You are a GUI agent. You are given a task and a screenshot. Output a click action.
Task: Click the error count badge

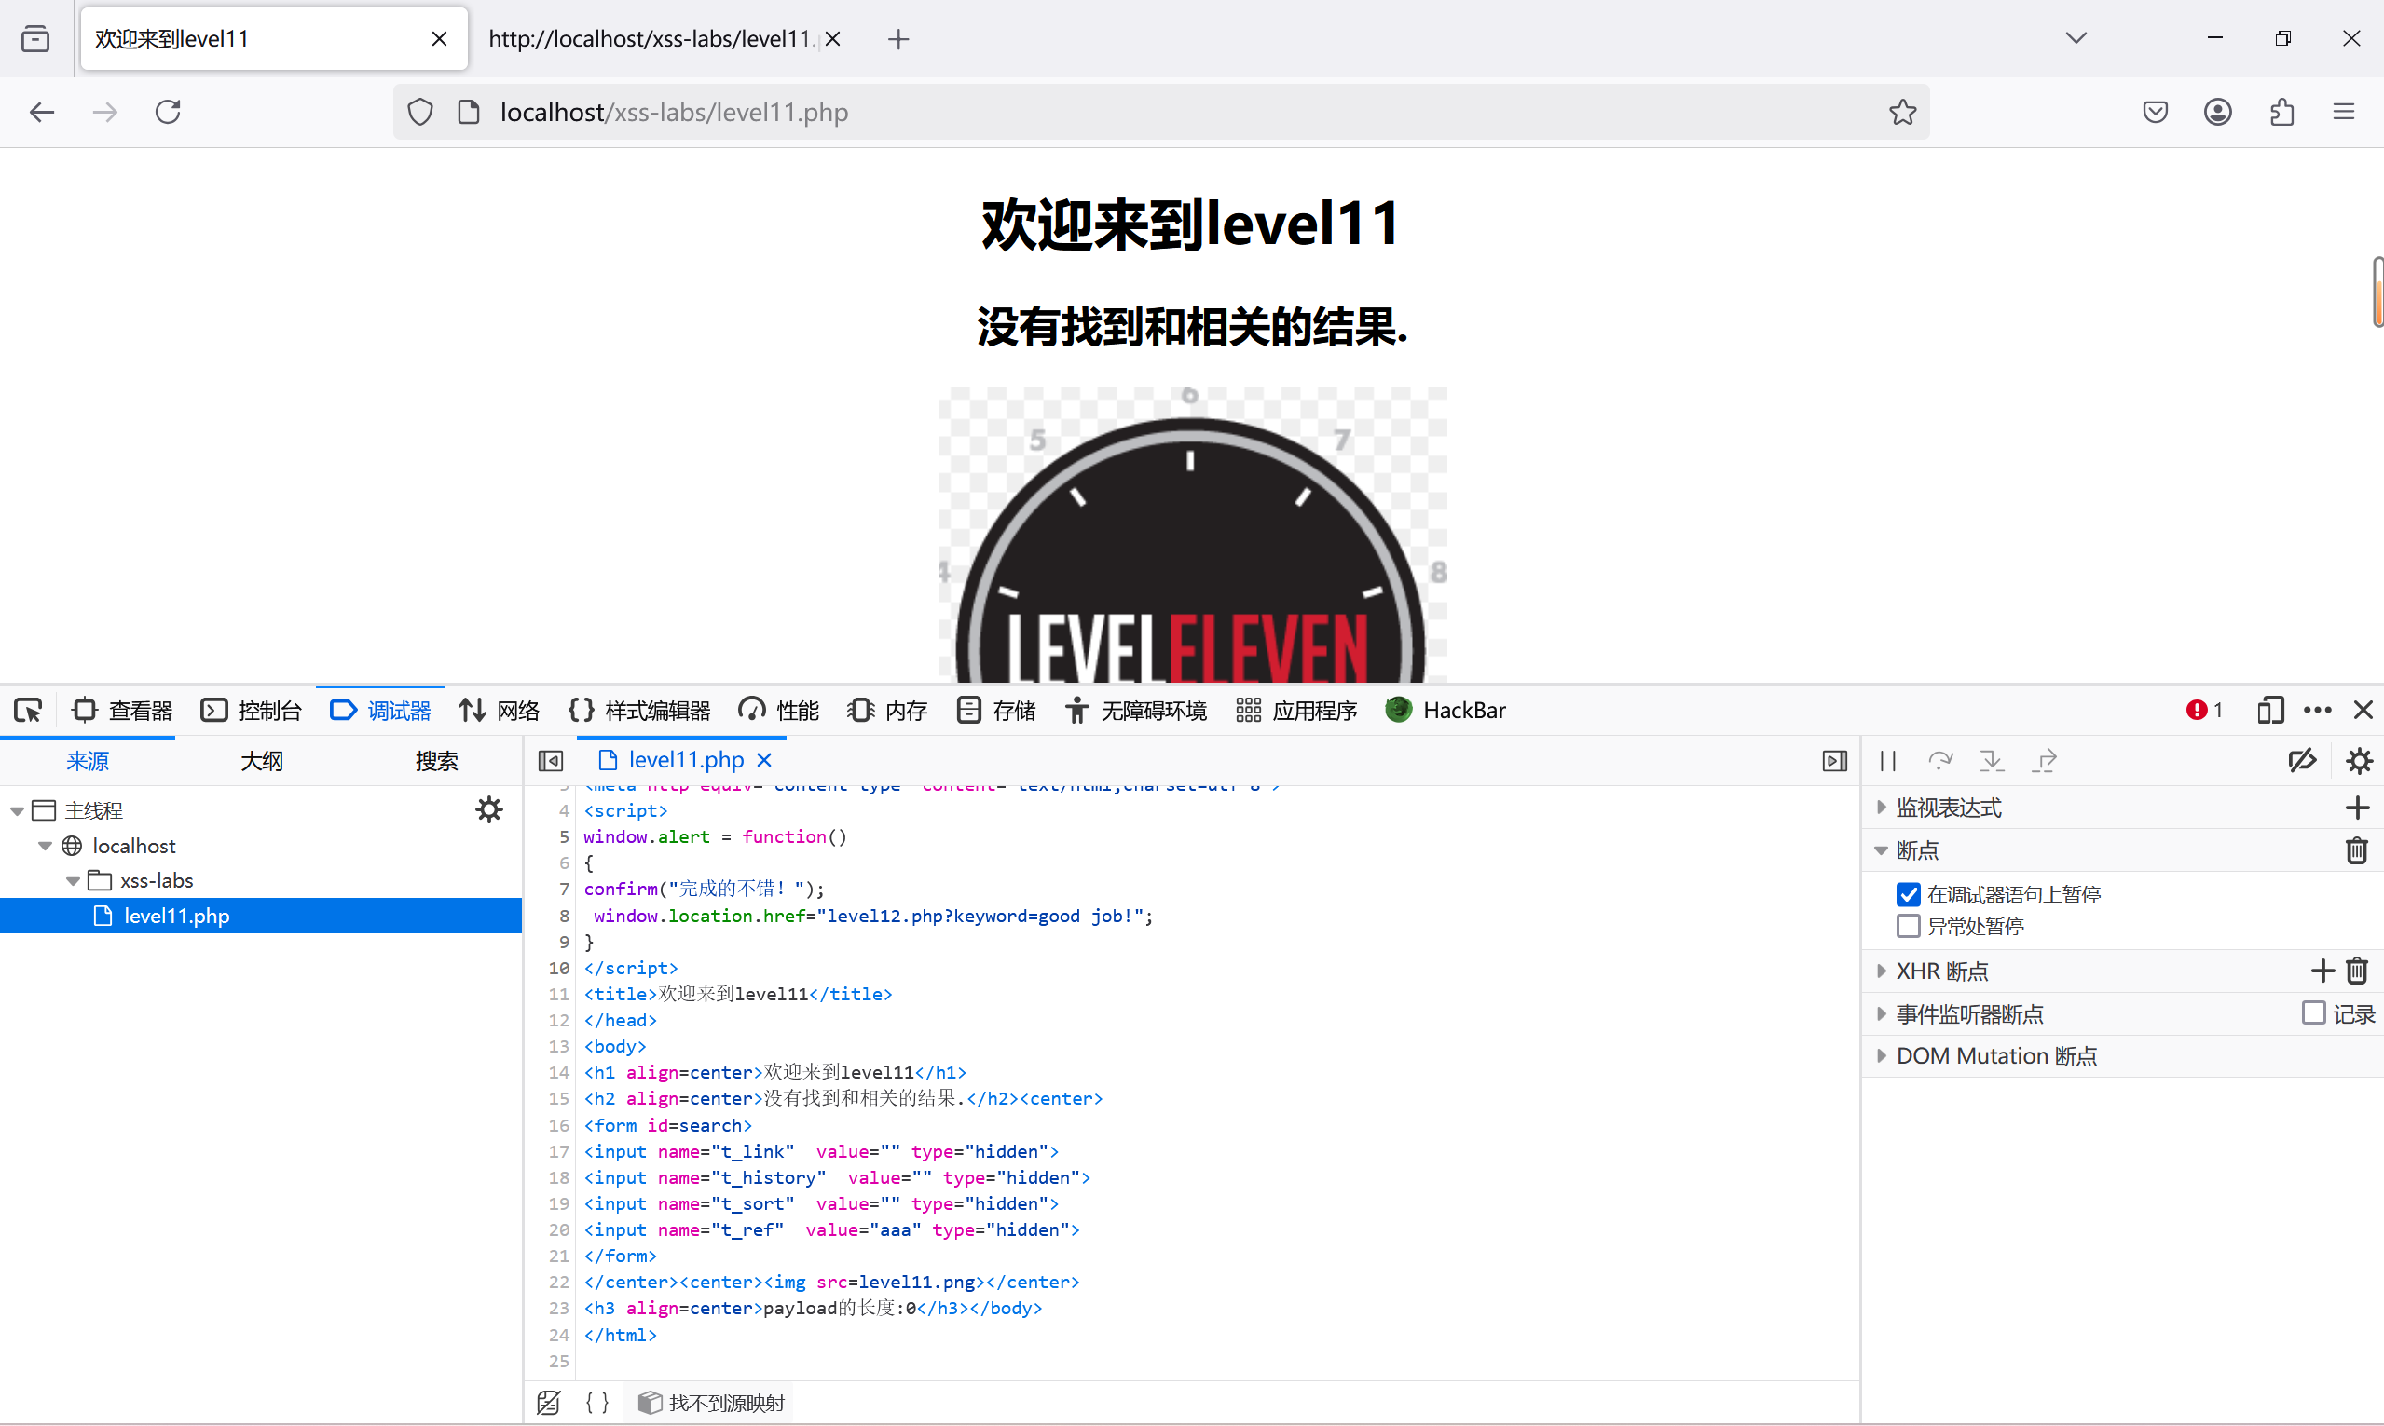(x=2204, y=710)
